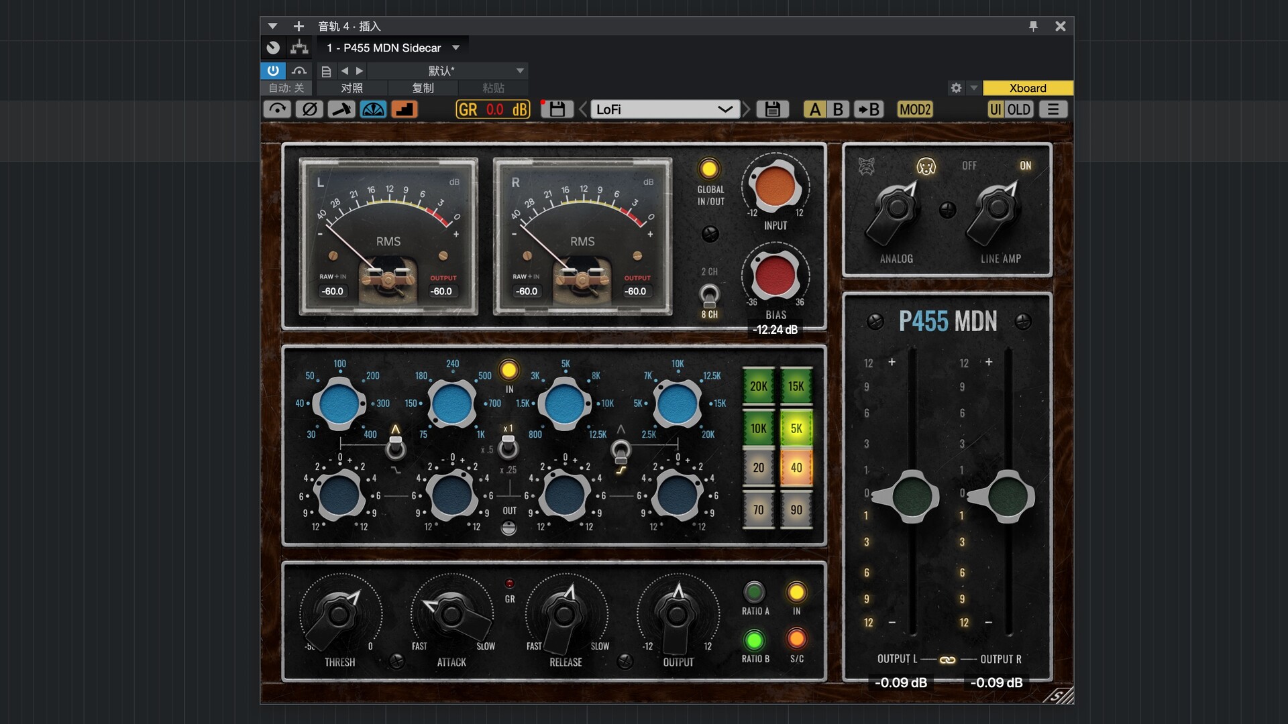1288x724 pixels.
Task: Flip the 2 CH / 8 CH toggle switch
Action: tap(709, 296)
